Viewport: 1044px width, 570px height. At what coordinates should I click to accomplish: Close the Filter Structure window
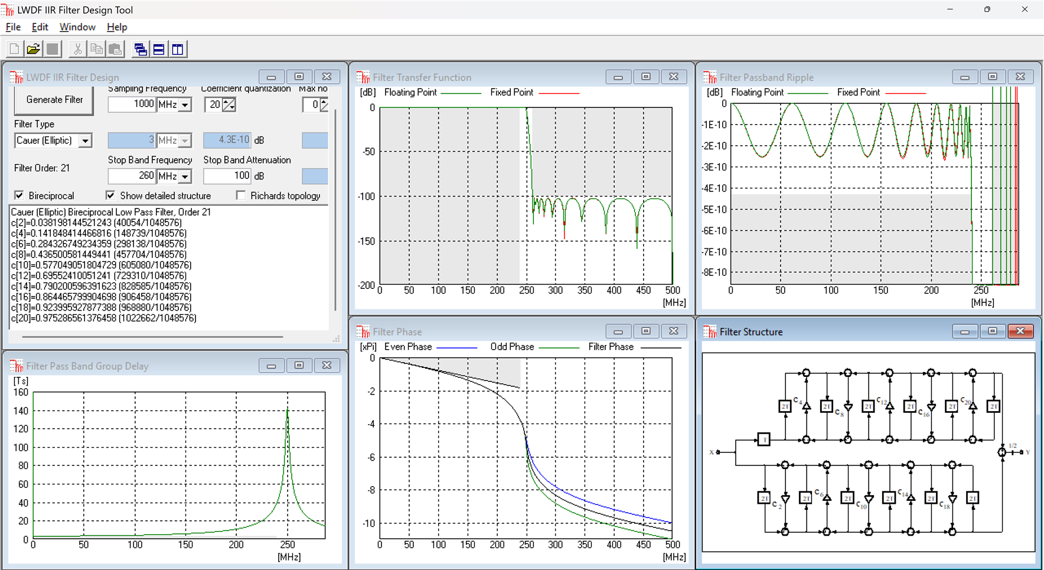1020,331
